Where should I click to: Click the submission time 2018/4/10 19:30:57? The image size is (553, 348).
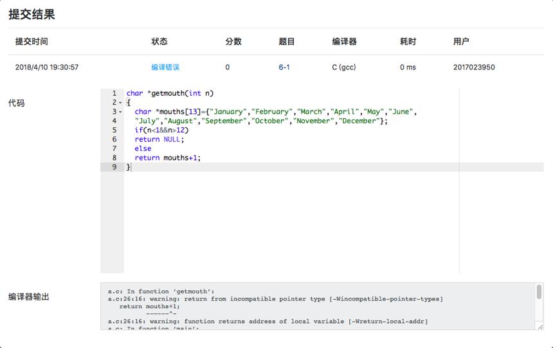pos(47,67)
